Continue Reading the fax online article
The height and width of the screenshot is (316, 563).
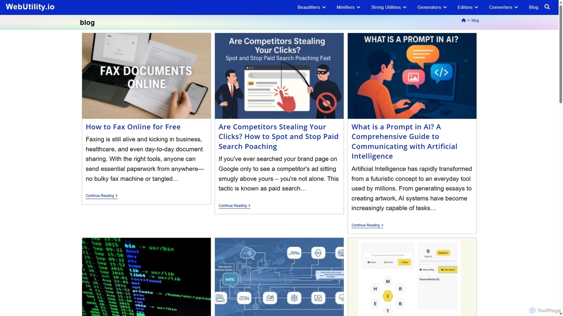click(x=102, y=196)
